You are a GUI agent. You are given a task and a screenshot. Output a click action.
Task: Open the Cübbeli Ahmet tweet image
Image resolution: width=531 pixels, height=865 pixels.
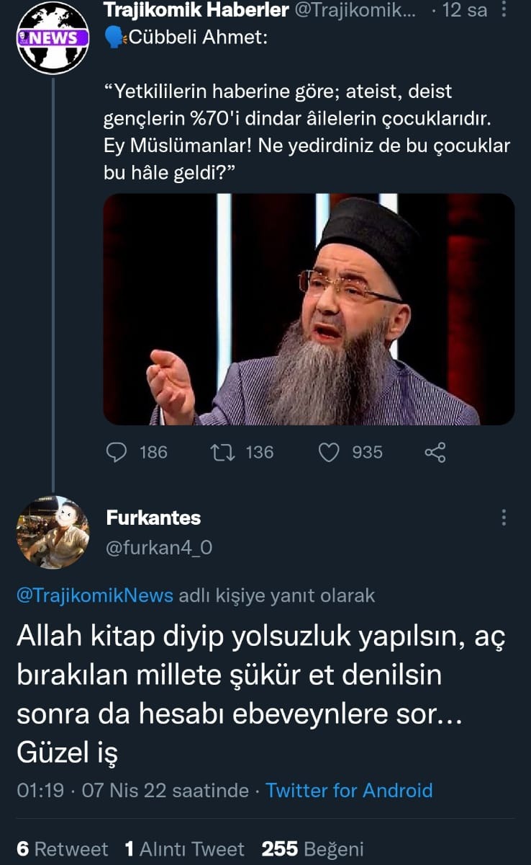pos(309,309)
